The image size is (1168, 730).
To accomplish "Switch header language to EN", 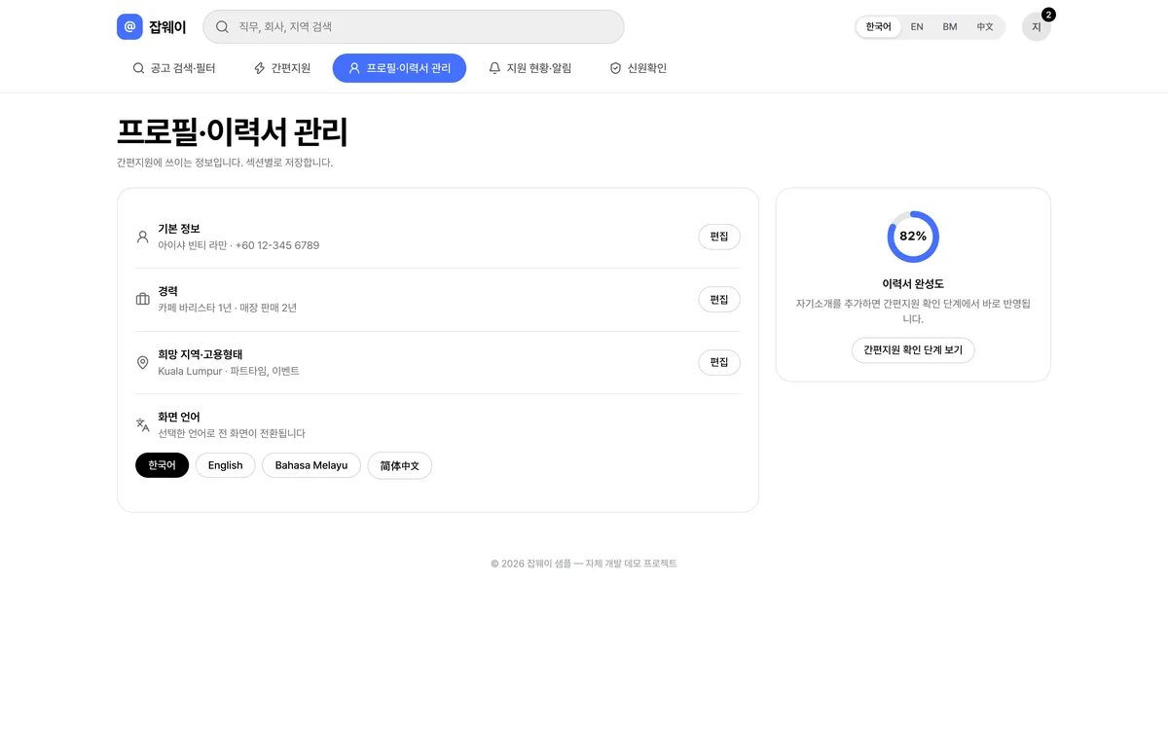I will [917, 27].
